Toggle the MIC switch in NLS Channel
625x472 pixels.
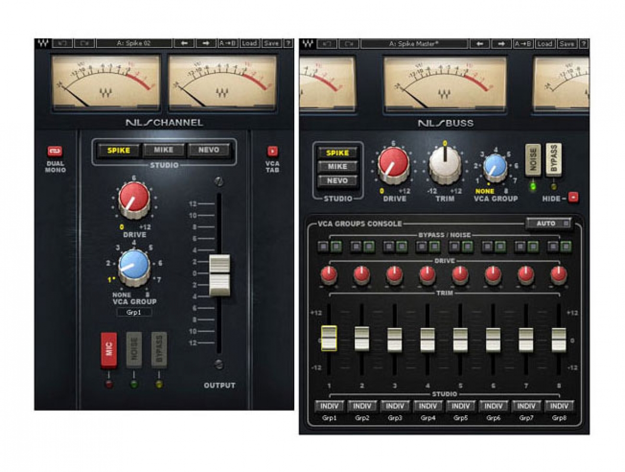(109, 350)
